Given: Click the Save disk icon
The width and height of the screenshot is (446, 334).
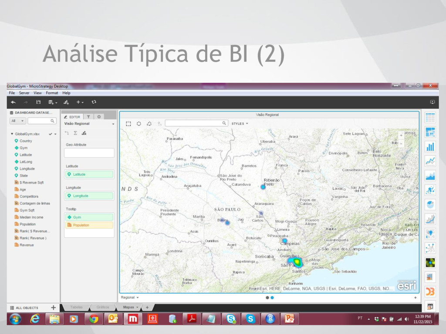Looking at the screenshot, I should pyautogui.click(x=38, y=102).
